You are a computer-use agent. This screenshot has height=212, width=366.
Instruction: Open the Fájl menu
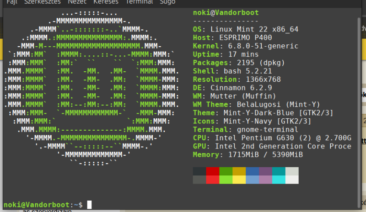point(12,2)
